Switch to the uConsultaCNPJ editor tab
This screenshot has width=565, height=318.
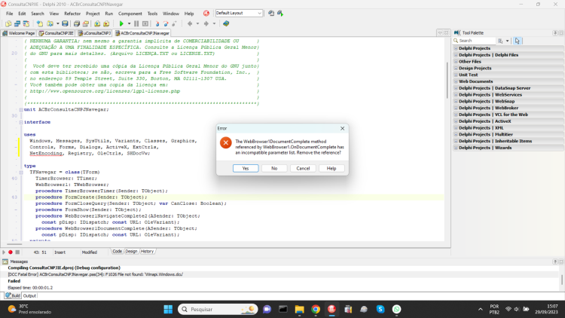tap(94, 33)
